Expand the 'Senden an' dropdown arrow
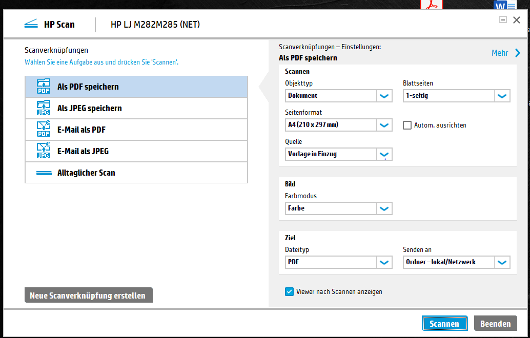The width and height of the screenshot is (530, 338). (502, 262)
